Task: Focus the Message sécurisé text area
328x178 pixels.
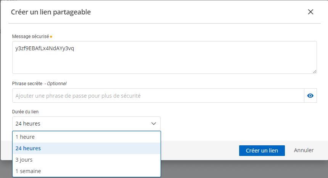Action: click(164, 61)
